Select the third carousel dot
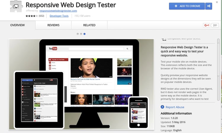Image resolution: width=222 pixels, height=133 pixels. coord(84,34)
